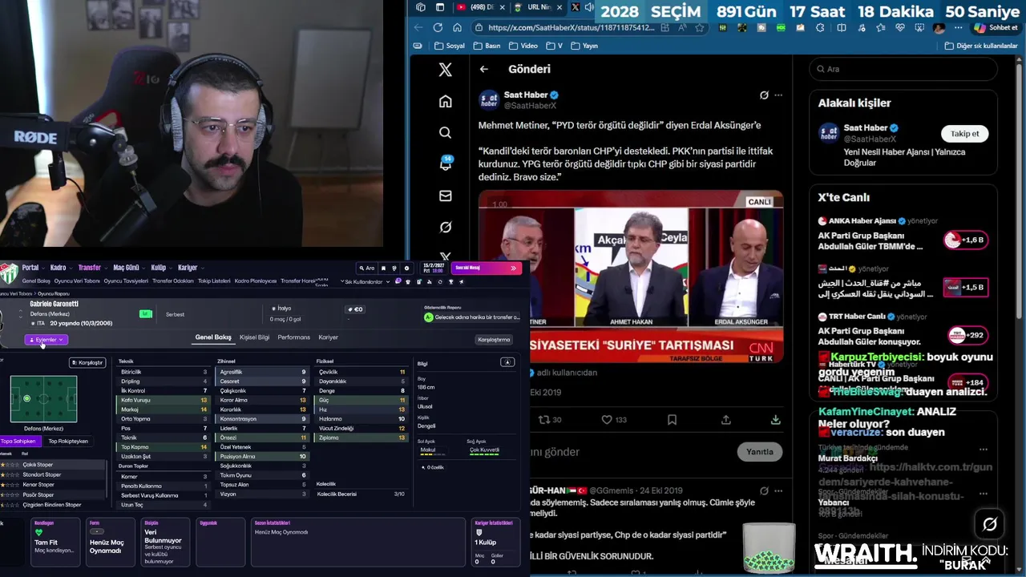Click Bilgi panel view icon

(507, 362)
